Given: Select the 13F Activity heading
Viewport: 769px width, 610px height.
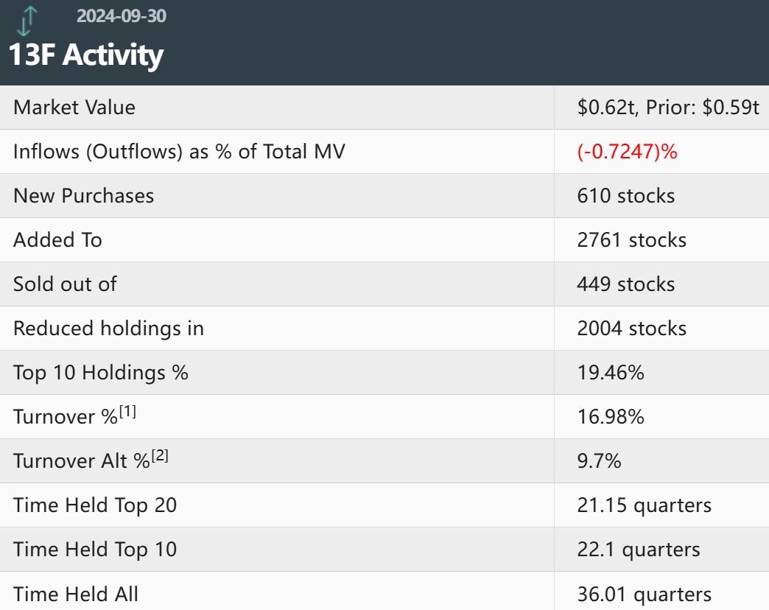Looking at the screenshot, I should pos(86,55).
